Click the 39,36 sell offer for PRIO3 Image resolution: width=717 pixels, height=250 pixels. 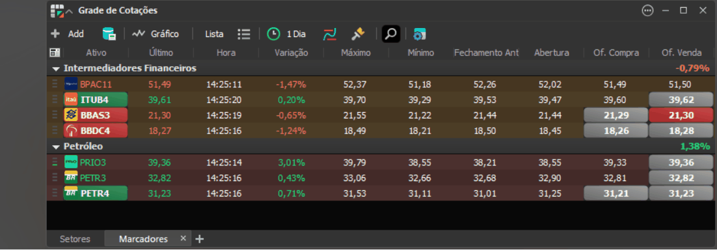pyautogui.click(x=681, y=162)
